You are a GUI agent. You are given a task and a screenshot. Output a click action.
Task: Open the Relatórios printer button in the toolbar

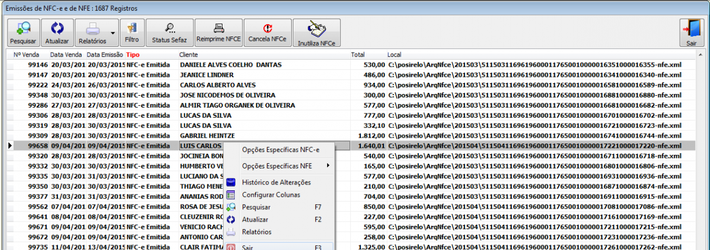(x=92, y=33)
